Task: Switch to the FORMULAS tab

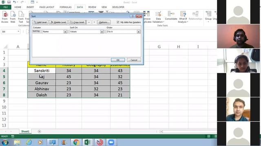Action: pyautogui.click(x=66, y=7)
